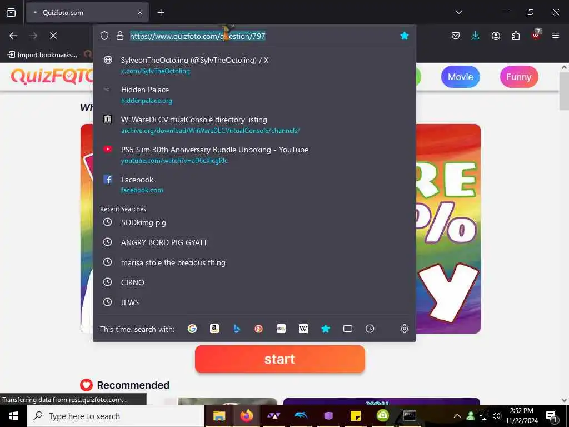This screenshot has width=569, height=427.
Task: Open the Funny category button
Action: (x=518, y=77)
